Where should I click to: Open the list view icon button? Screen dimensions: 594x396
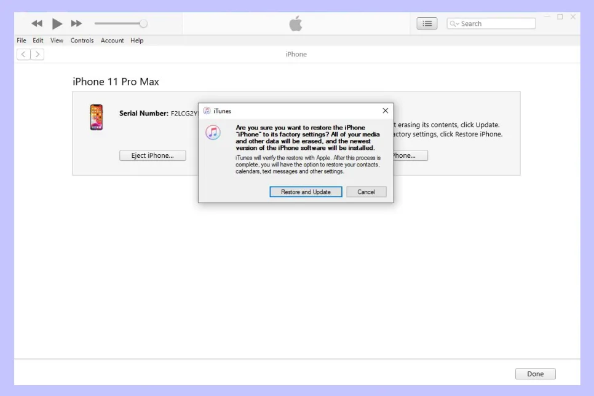click(x=427, y=23)
